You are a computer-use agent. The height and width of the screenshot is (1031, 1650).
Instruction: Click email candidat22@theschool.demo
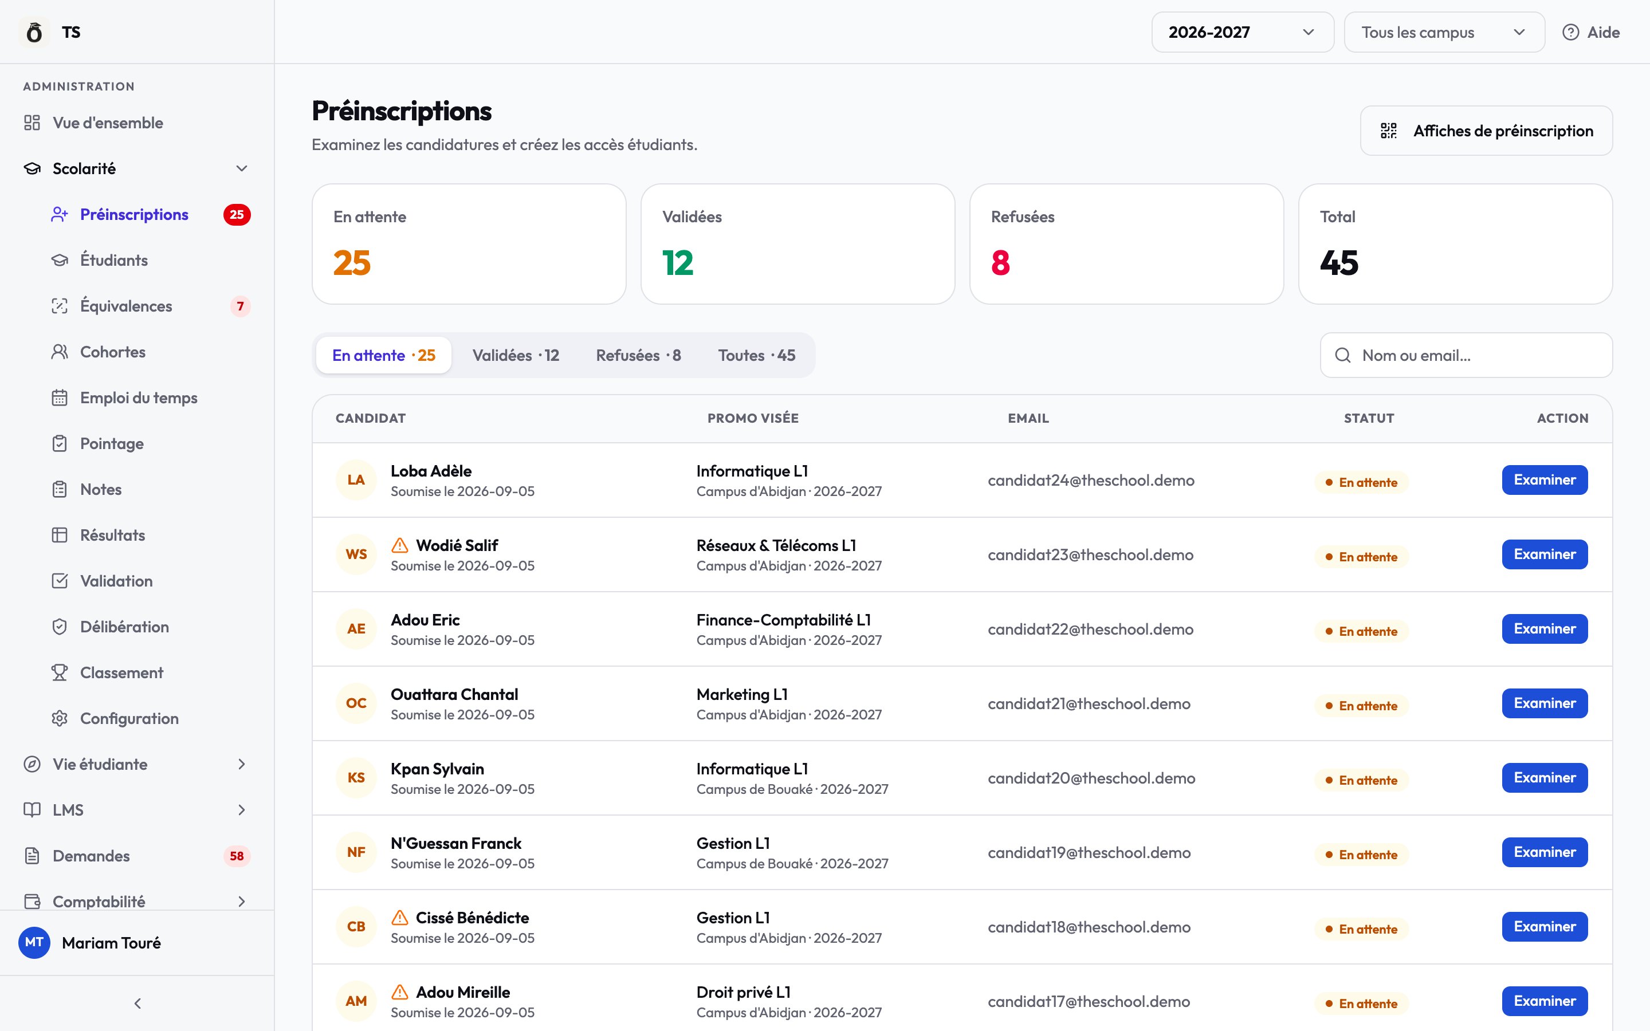pyautogui.click(x=1090, y=629)
